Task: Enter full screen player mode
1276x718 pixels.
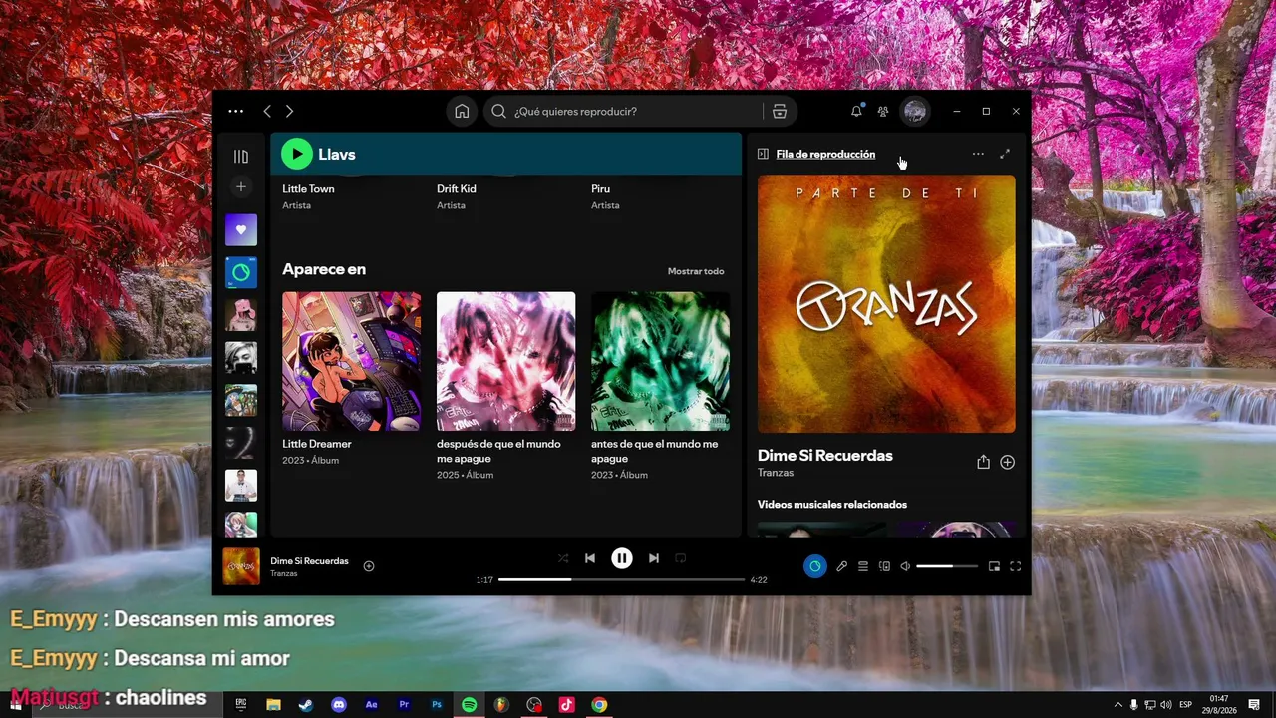Action: 1016,566
